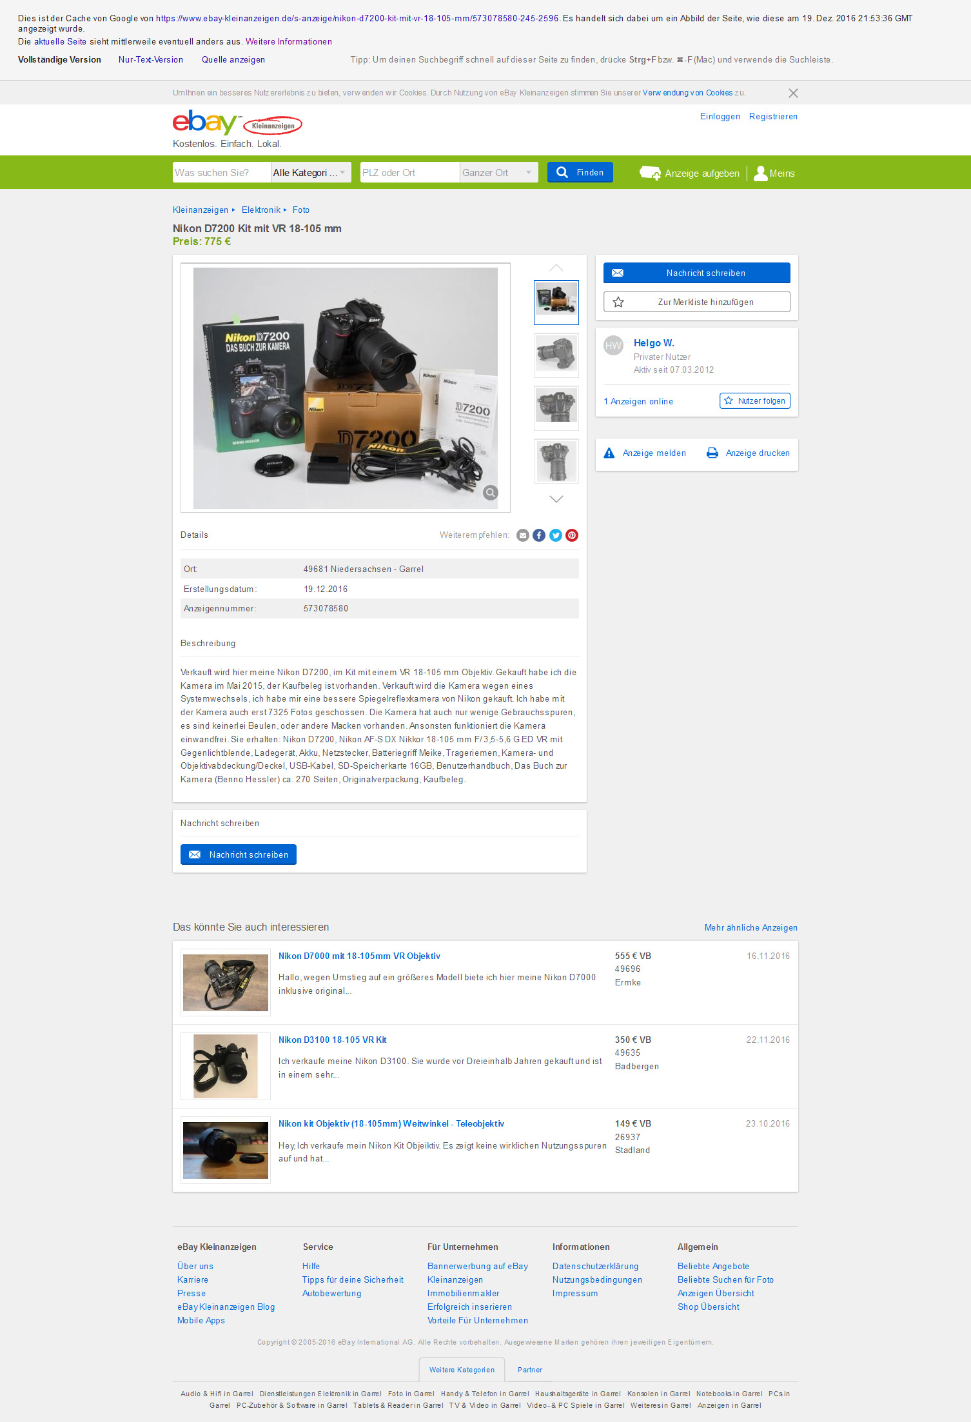Click the 'PLZ oder Ort' location field

pos(410,172)
